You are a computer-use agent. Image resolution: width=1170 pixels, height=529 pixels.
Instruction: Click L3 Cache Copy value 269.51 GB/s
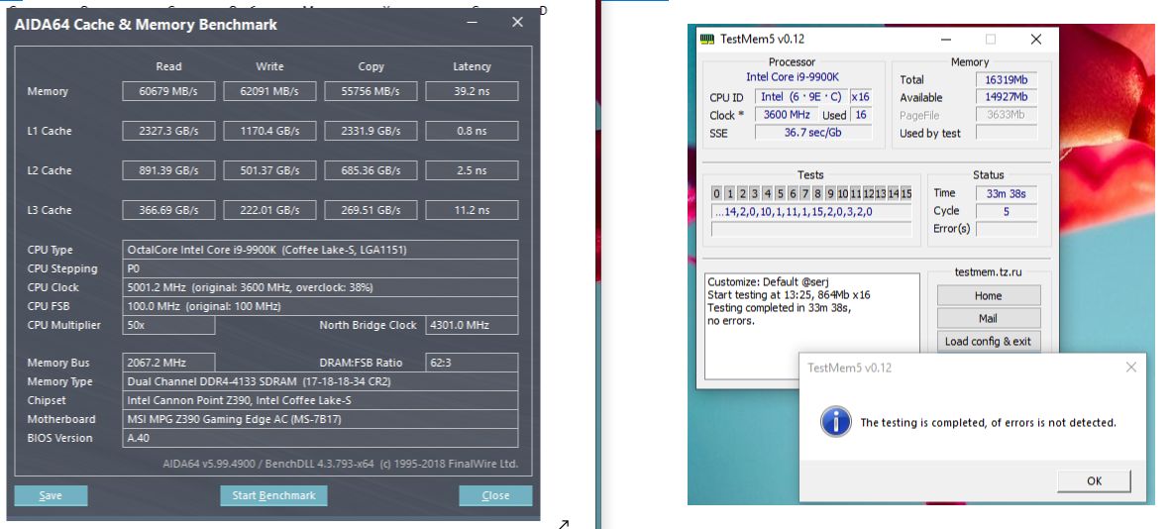[371, 210]
